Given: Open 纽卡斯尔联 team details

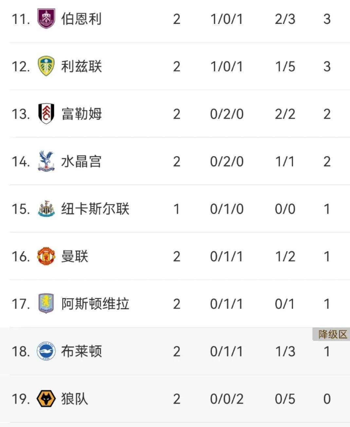Looking at the screenshot, I should pyautogui.click(x=95, y=209).
